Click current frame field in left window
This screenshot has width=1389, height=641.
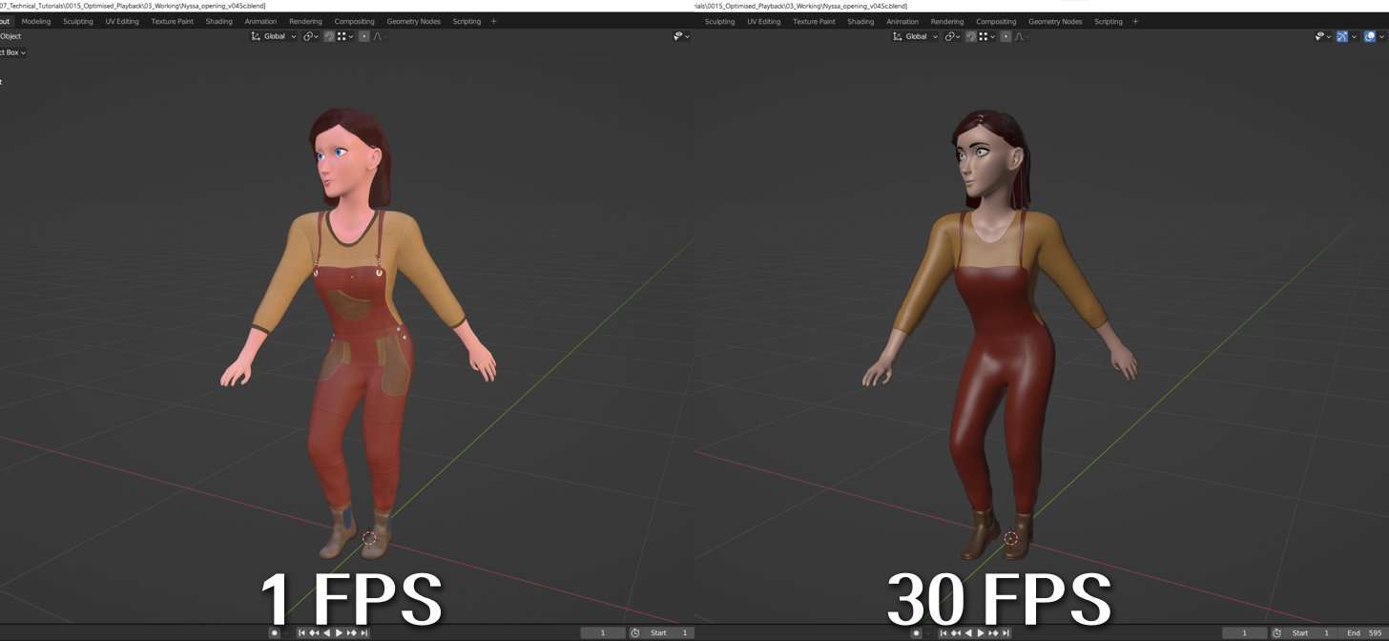pyautogui.click(x=603, y=632)
